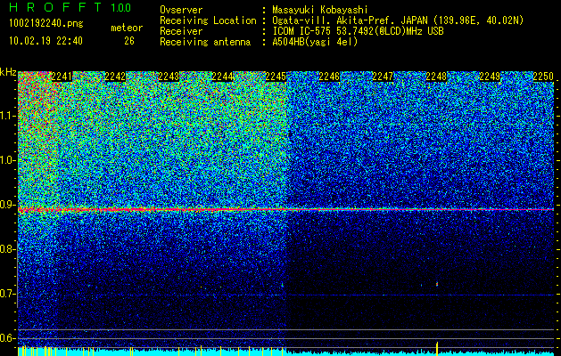Click the HROFFT 1.0.0 title text
This screenshot has width=561, height=356.
point(70,7)
